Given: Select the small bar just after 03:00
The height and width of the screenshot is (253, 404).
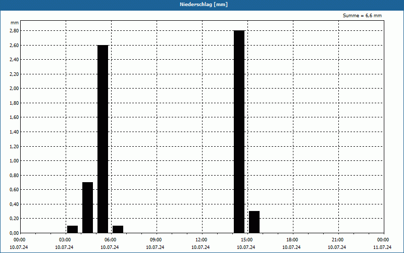Looking at the screenshot, I should pyautogui.click(x=72, y=229).
